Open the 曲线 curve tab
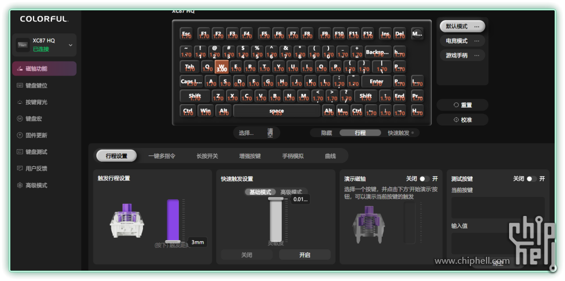This screenshot has width=565, height=281. click(x=330, y=156)
